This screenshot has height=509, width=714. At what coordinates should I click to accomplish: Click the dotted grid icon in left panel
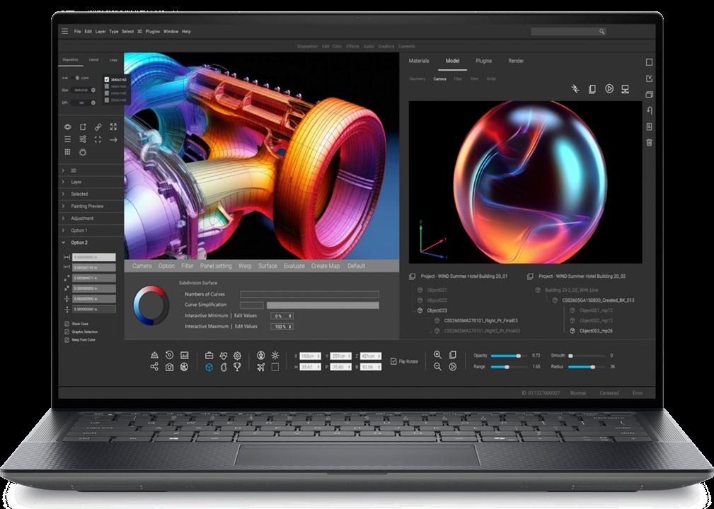coord(67,152)
